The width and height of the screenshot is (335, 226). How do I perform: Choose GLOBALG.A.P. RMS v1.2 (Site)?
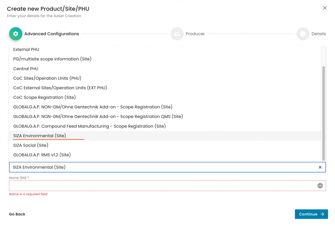42,155
